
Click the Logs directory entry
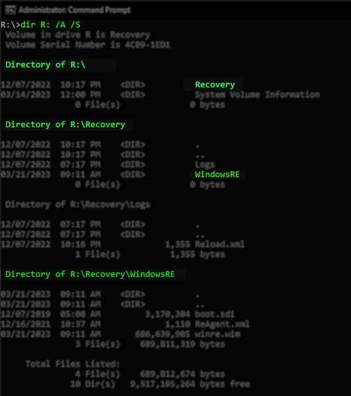pyautogui.click(x=204, y=165)
